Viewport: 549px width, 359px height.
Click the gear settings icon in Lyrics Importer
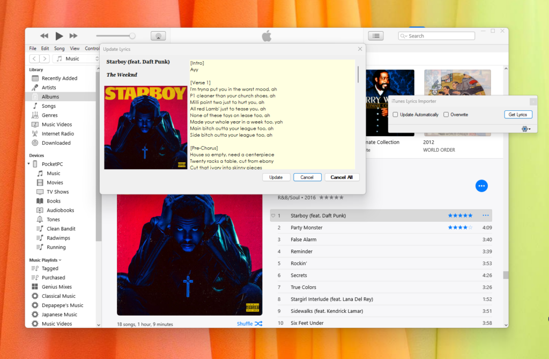525,129
